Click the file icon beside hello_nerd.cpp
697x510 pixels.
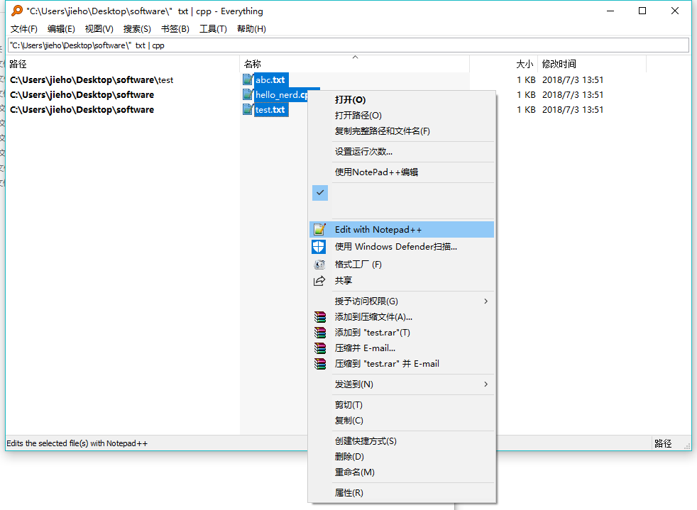[x=247, y=94]
